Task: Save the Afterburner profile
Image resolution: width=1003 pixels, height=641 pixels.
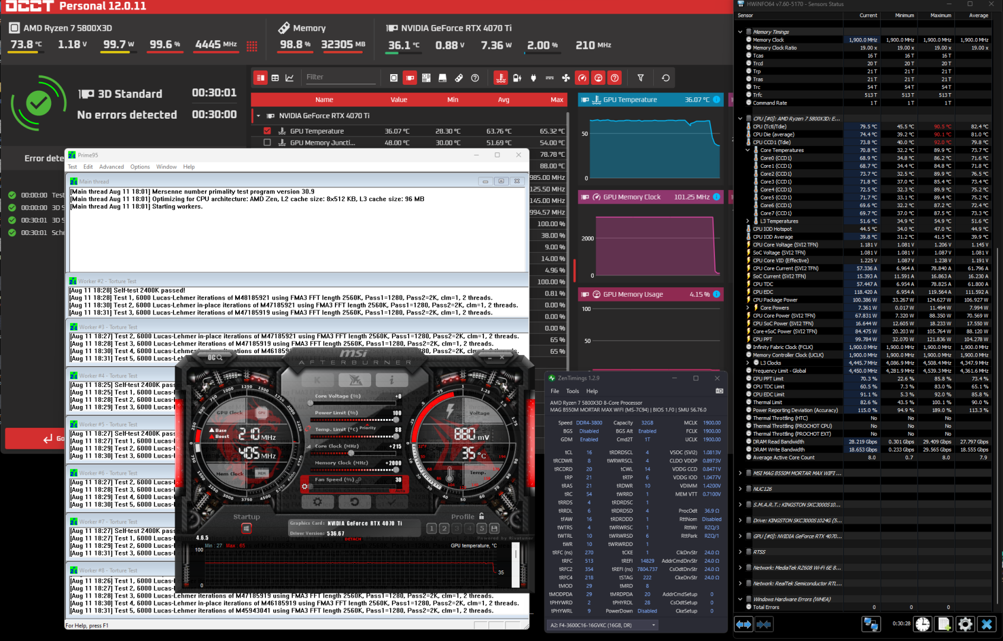Action: click(494, 528)
